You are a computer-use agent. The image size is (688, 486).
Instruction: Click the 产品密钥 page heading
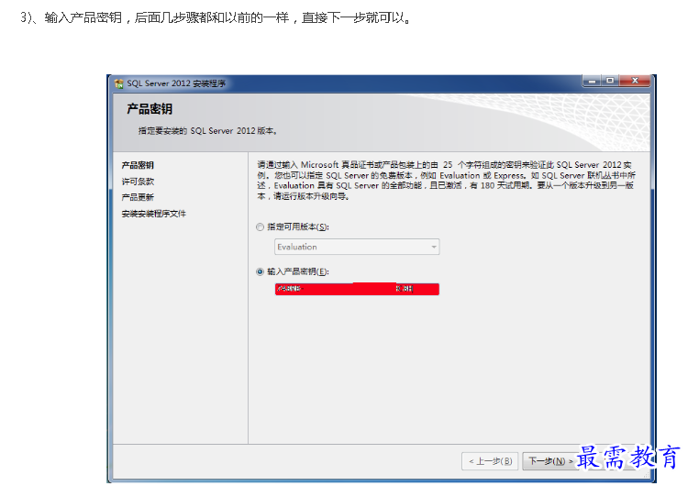[x=150, y=109]
